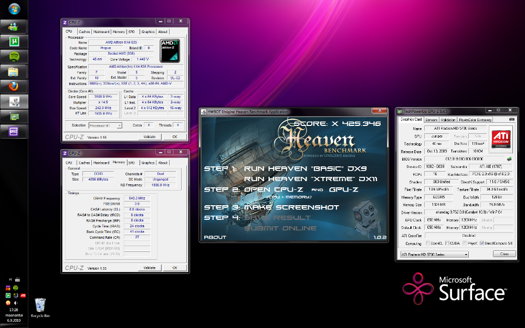This screenshot has width=525, height=328.
Task: Open GPU-Z graphics card taskbar icon
Action: point(14,117)
